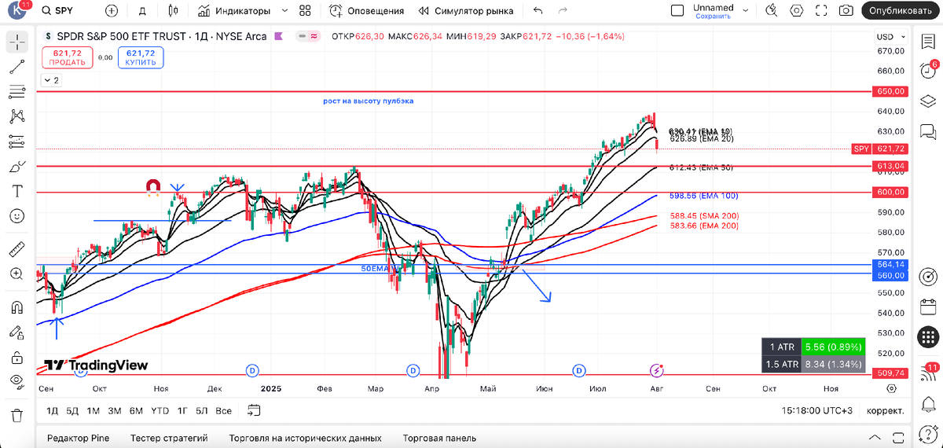Open the Индикаторы dialog
Viewport: 943px width, 448px height.
[x=233, y=11]
